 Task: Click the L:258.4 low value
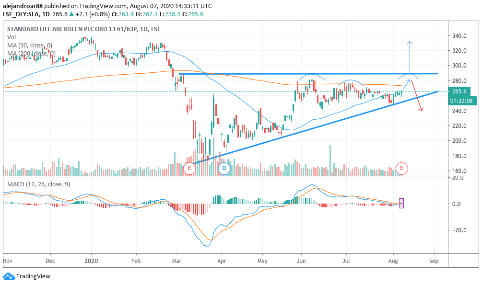[170, 14]
